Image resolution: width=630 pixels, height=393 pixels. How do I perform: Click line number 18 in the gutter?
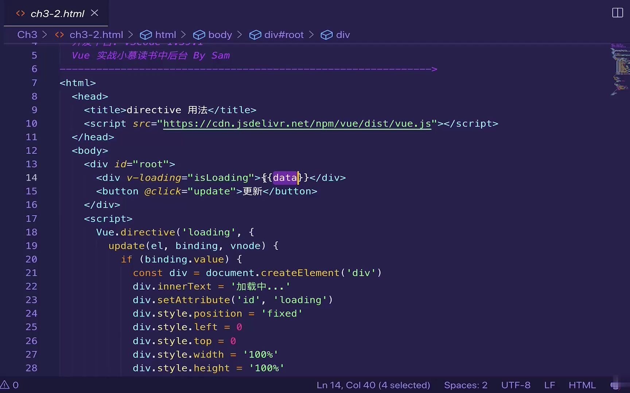[x=31, y=232]
